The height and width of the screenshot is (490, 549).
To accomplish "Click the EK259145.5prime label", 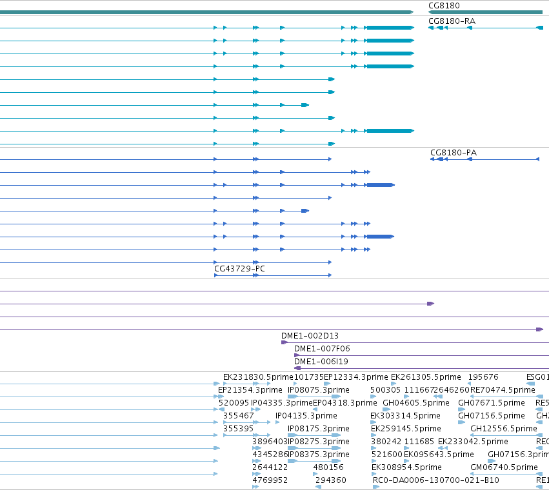I will coord(406,429).
